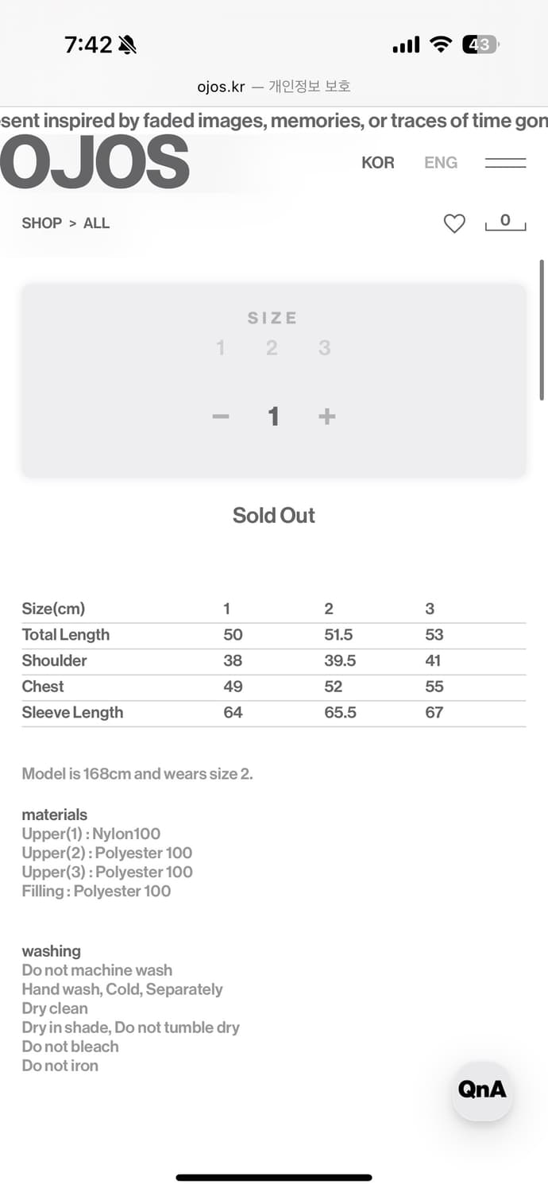Switch language to KOR

[378, 163]
